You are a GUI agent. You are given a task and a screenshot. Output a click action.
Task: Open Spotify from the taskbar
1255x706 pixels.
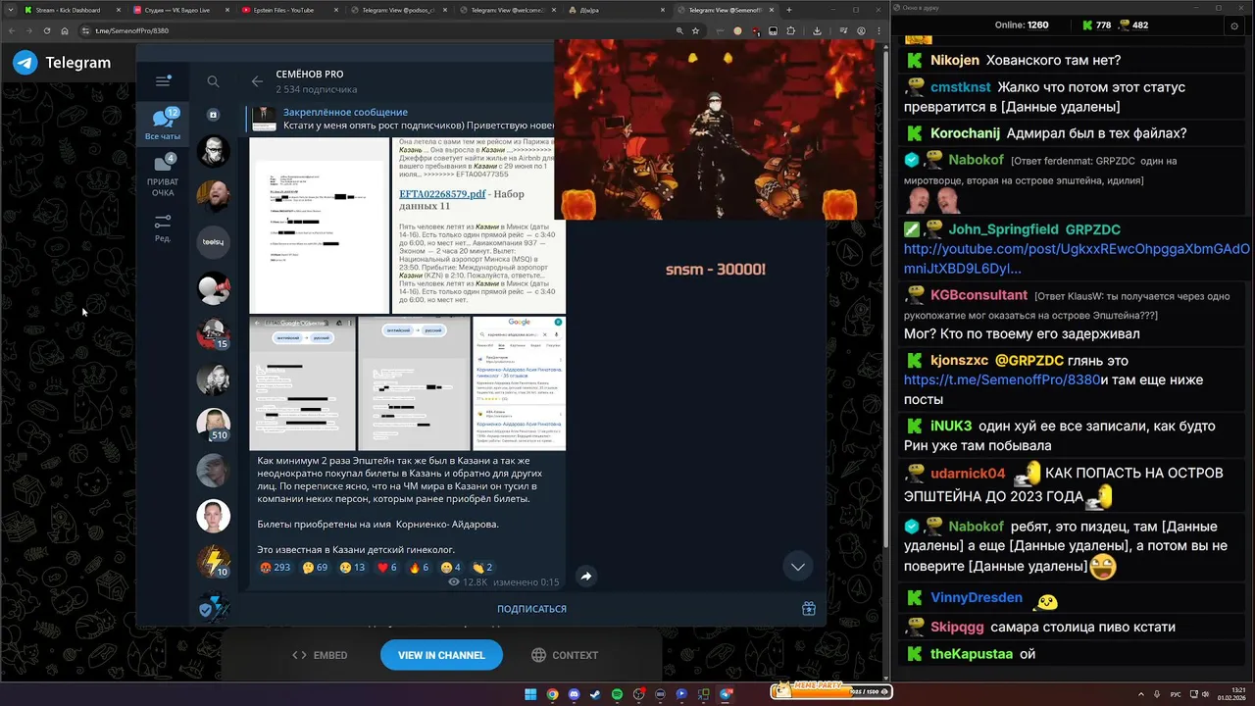(617, 694)
